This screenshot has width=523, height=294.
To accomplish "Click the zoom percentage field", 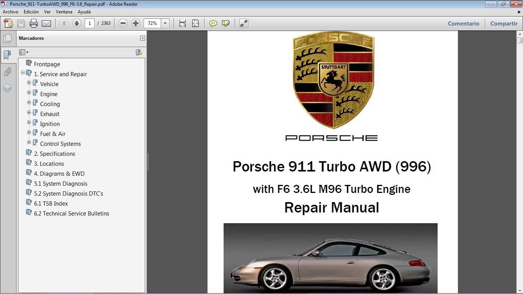I will [152, 23].
